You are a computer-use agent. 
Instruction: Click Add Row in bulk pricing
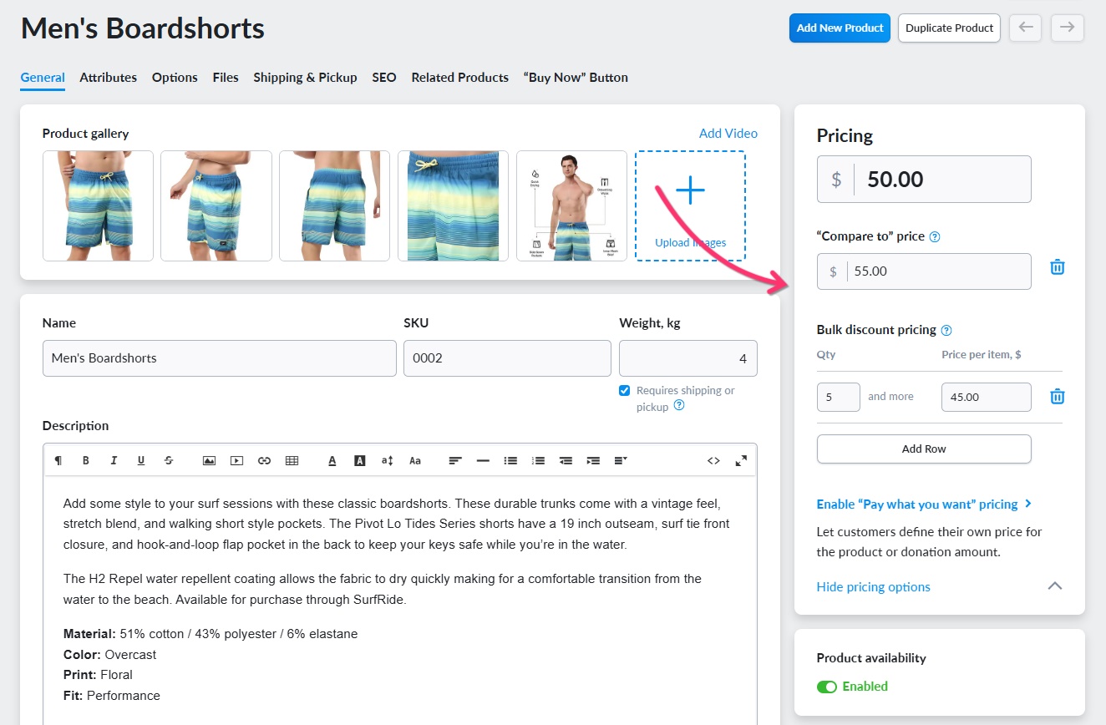click(x=924, y=449)
